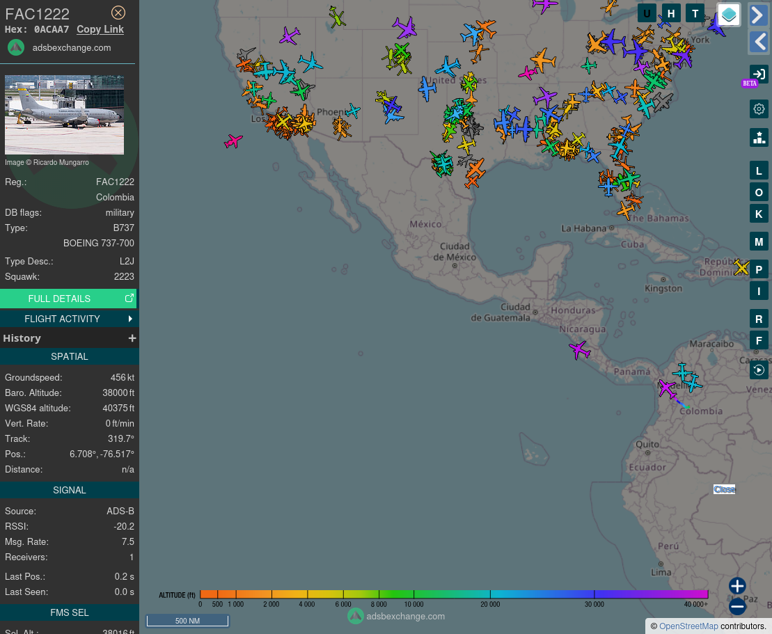Image resolution: width=772 pixels, height=634 pixels.
Task: Click the Groundspeed value 456 kt
Action: point(122,377)
